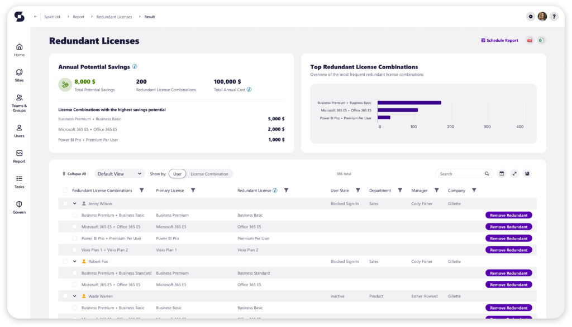This screenshot has height=327, width=572.
Task: Select the Visio Plan 1 + Visio Plan 2 checkbox
Action: [x=75, y=250]
